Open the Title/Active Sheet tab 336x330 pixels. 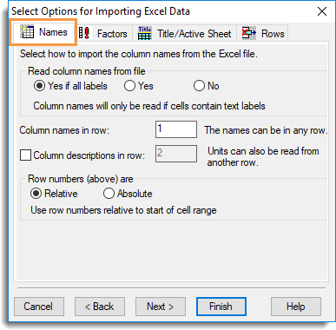click(x=185, y=33)
